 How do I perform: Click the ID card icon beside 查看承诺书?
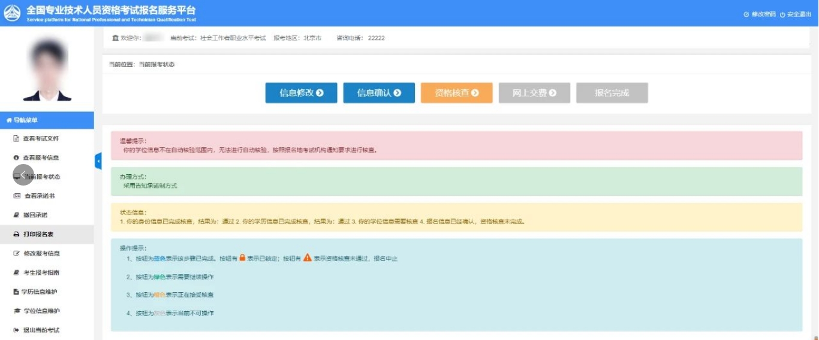[x=17, y=196]
